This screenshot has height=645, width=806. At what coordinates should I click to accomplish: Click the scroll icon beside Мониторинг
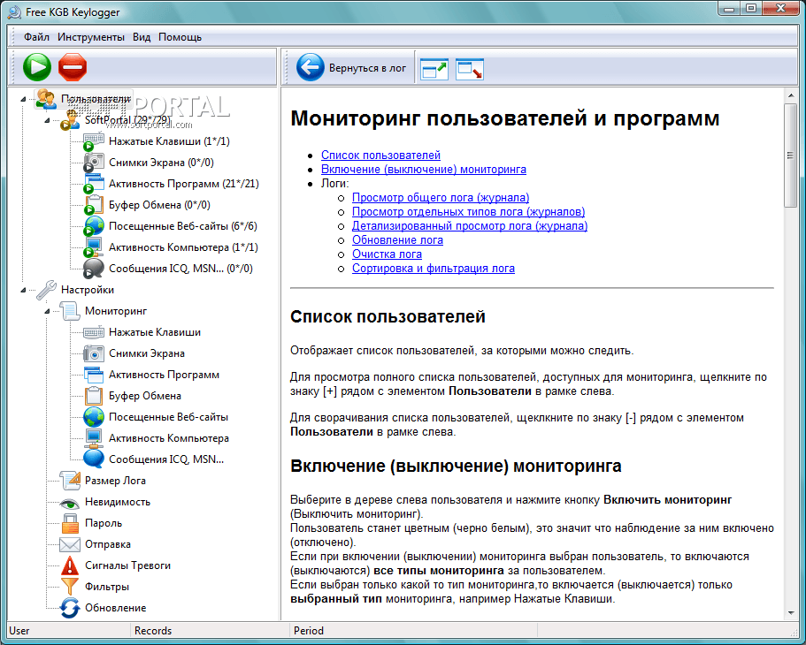tap(70, 311)
